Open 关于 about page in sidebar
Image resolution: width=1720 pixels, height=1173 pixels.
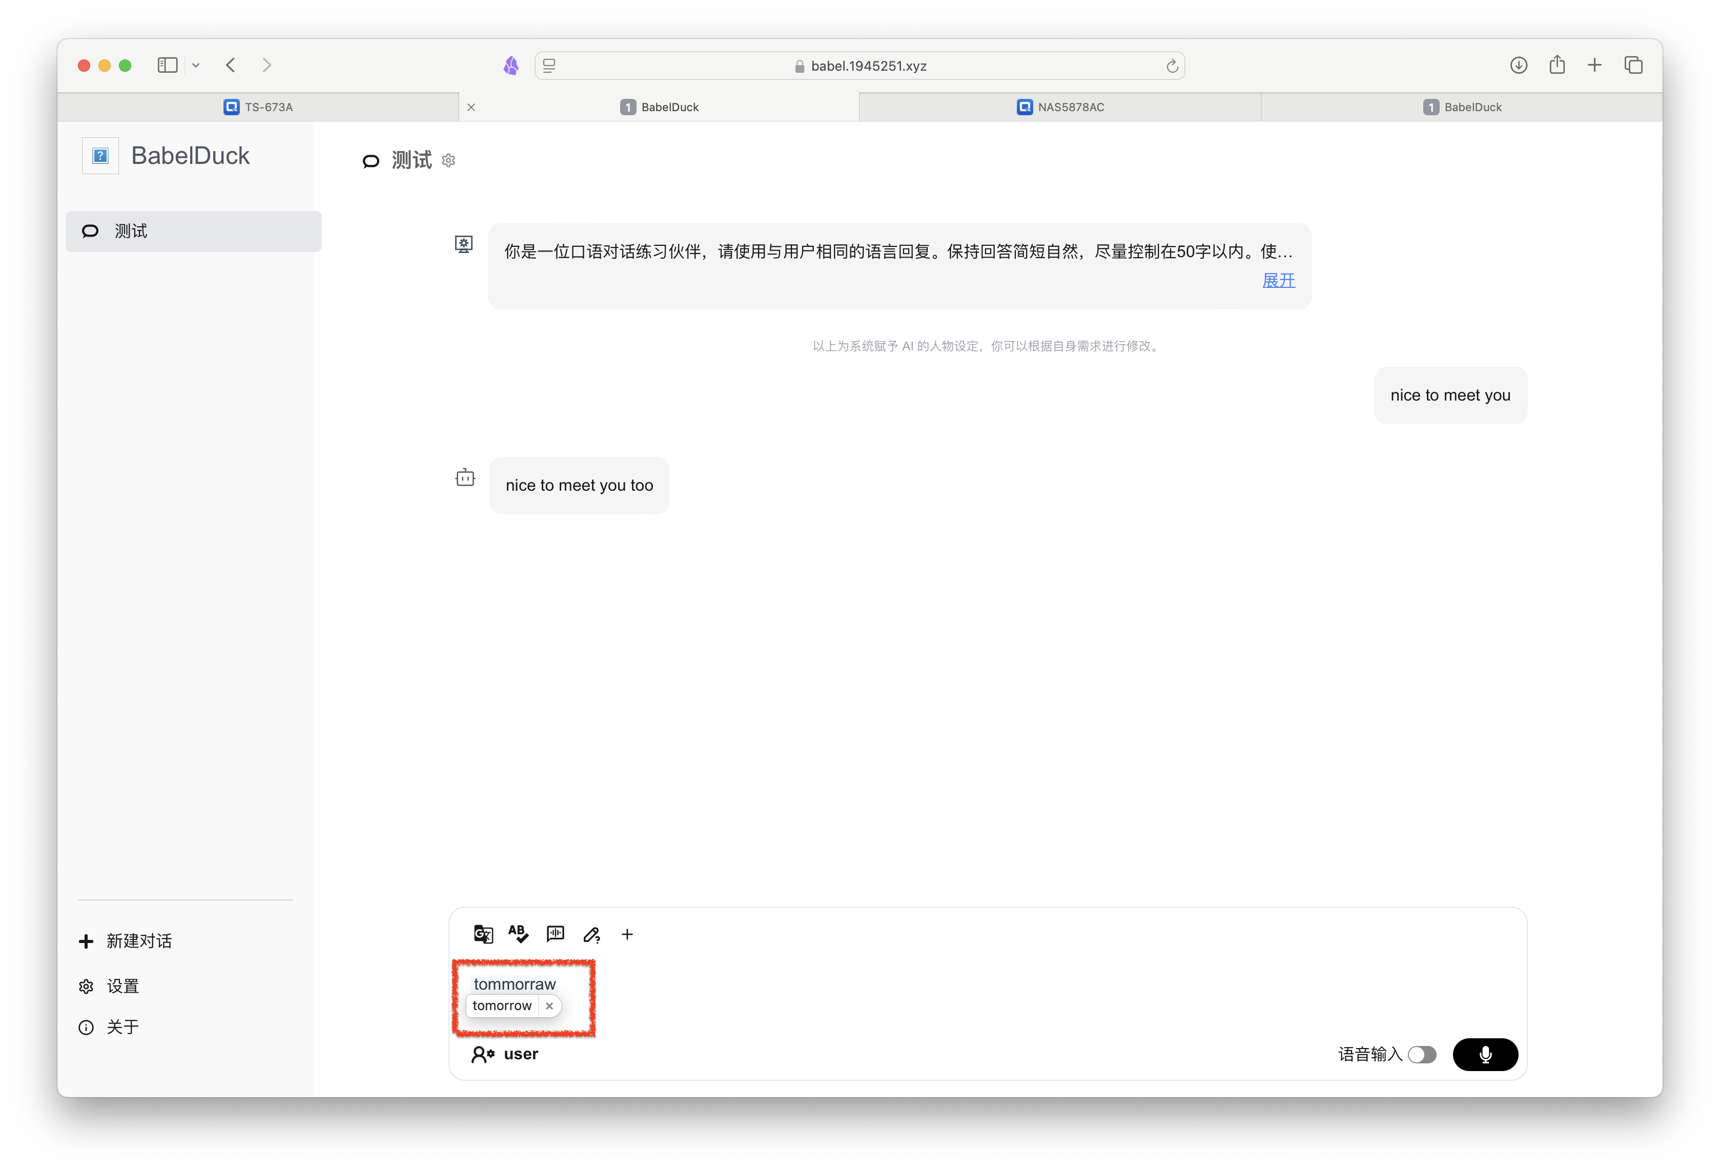109,1028
